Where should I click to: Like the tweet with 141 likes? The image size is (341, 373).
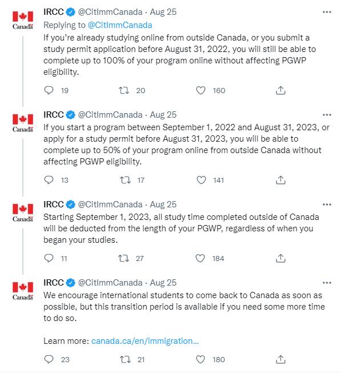[x=201, y=180]
